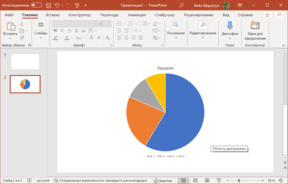
Task: Click the line spacing icon
Action: (144, 23)
